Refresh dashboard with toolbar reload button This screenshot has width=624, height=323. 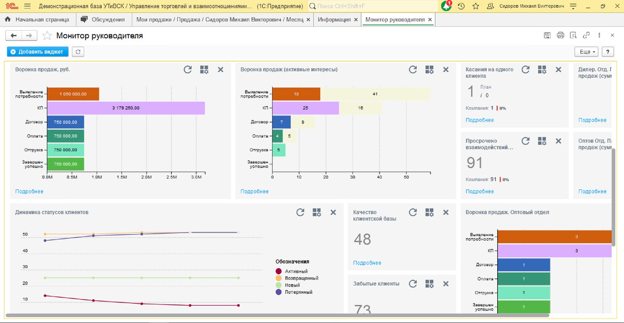78,52
